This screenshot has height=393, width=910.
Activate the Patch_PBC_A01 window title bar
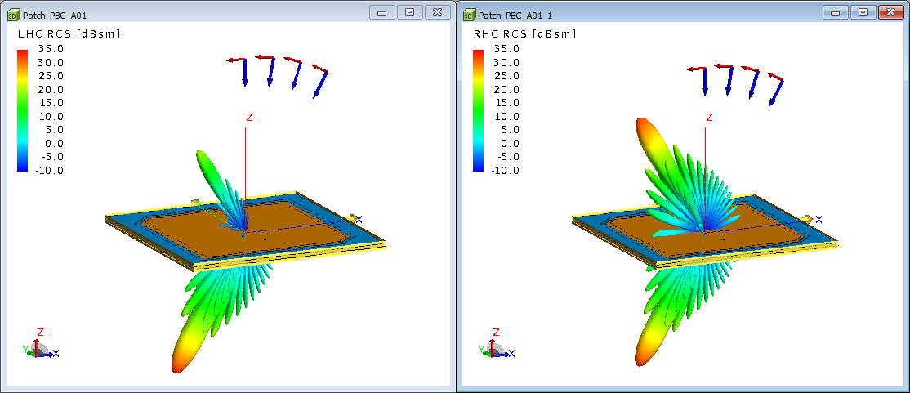(x=204, y=14)
